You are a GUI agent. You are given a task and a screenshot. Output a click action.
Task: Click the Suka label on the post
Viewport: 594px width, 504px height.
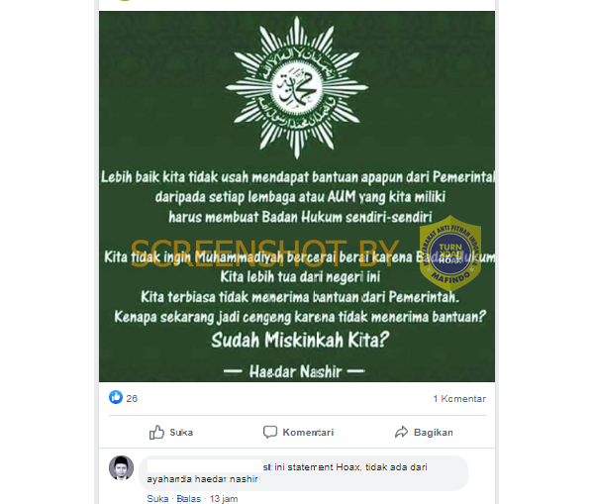[181, 433]
